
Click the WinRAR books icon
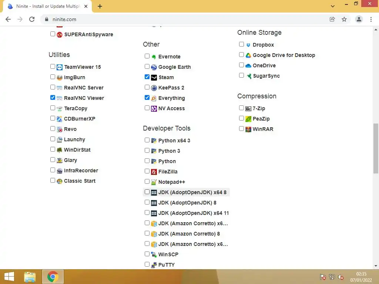point(248,129)
